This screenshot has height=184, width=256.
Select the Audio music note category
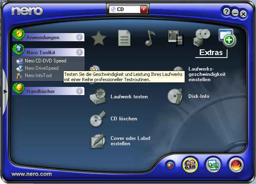tap(150, 38)
